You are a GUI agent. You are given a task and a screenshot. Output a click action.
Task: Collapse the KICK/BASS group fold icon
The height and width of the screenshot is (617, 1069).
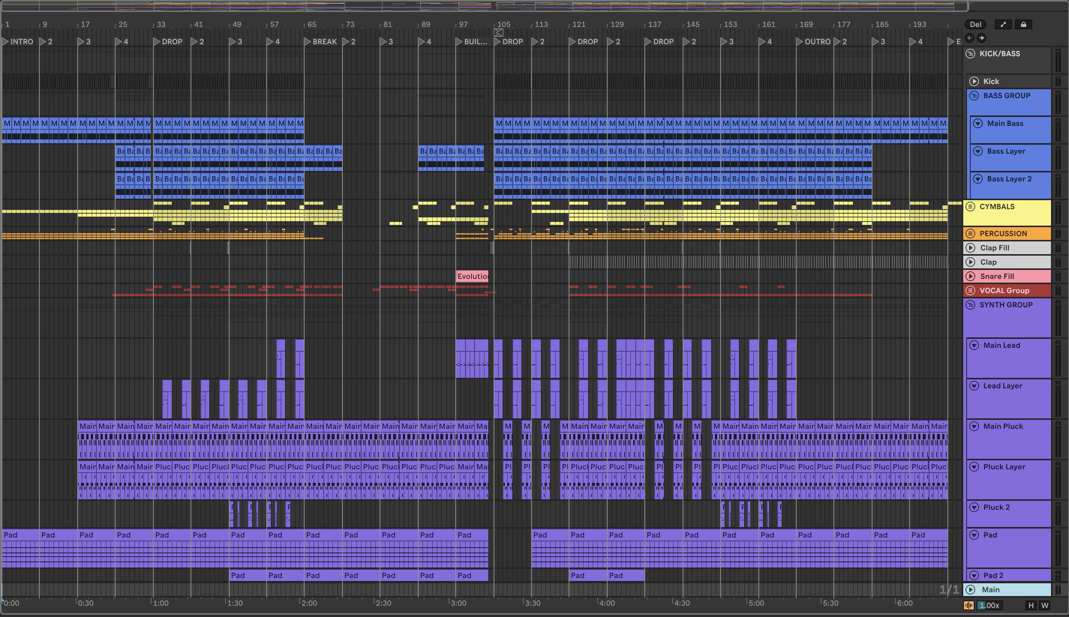pos(970,54)
